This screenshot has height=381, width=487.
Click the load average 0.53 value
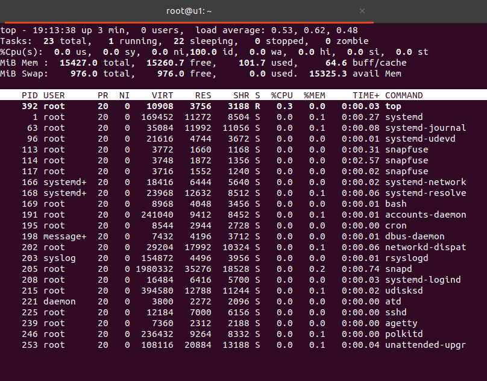281,31
